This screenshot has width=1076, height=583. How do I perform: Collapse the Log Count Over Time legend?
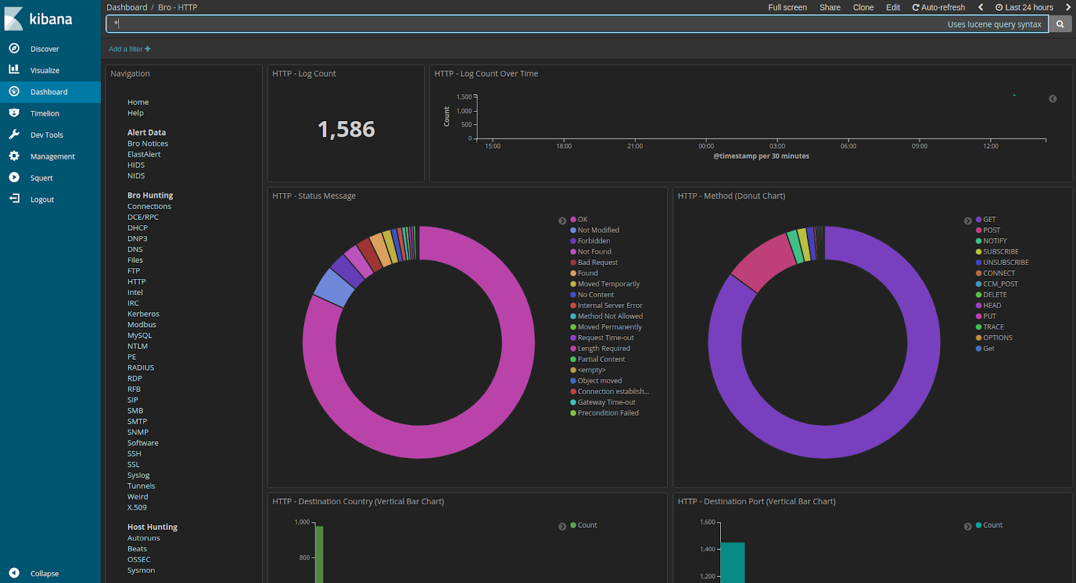(1052, 99)
